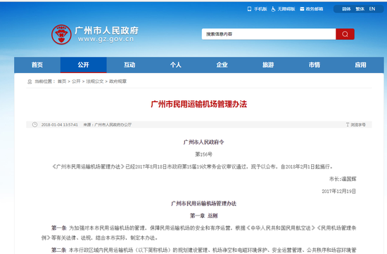Click the paragraph starting with 第一条
This screenshot has height=254, width=387.
198,233
